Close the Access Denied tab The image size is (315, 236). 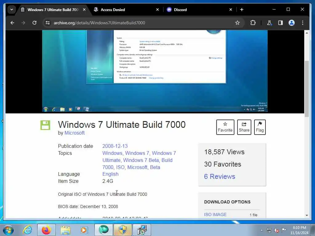point(157,10)
